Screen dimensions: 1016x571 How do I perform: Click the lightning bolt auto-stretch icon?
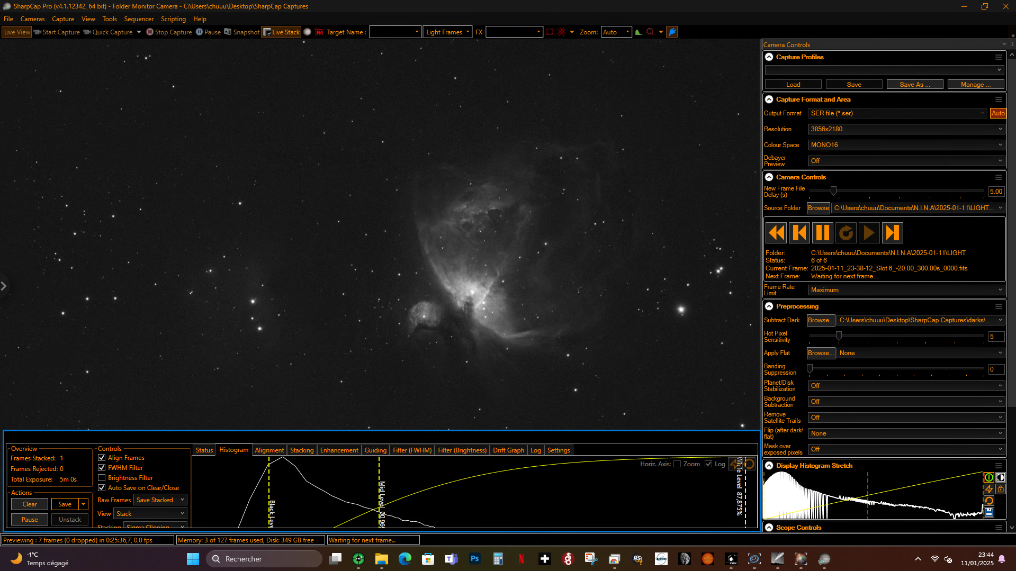pos(988,489)
